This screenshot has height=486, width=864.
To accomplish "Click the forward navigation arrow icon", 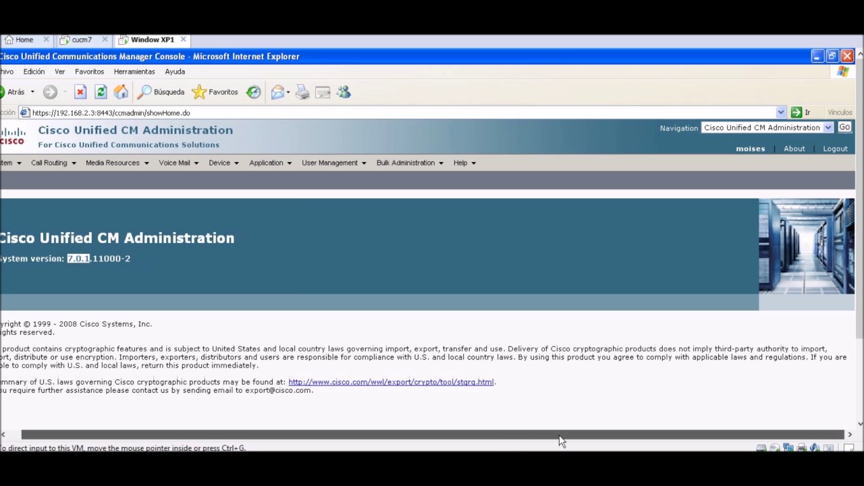I will (50, 92).
